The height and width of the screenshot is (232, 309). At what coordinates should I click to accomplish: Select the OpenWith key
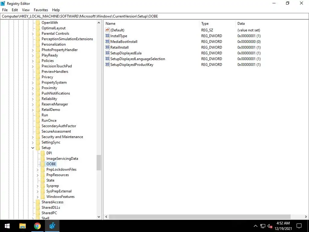tap(50, 22)
